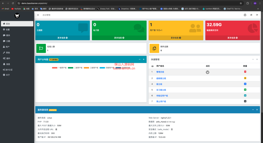Open the 翻译 translate bookmark
The width and height of the screenshot is (263, 143).
(x=43, y=9)
